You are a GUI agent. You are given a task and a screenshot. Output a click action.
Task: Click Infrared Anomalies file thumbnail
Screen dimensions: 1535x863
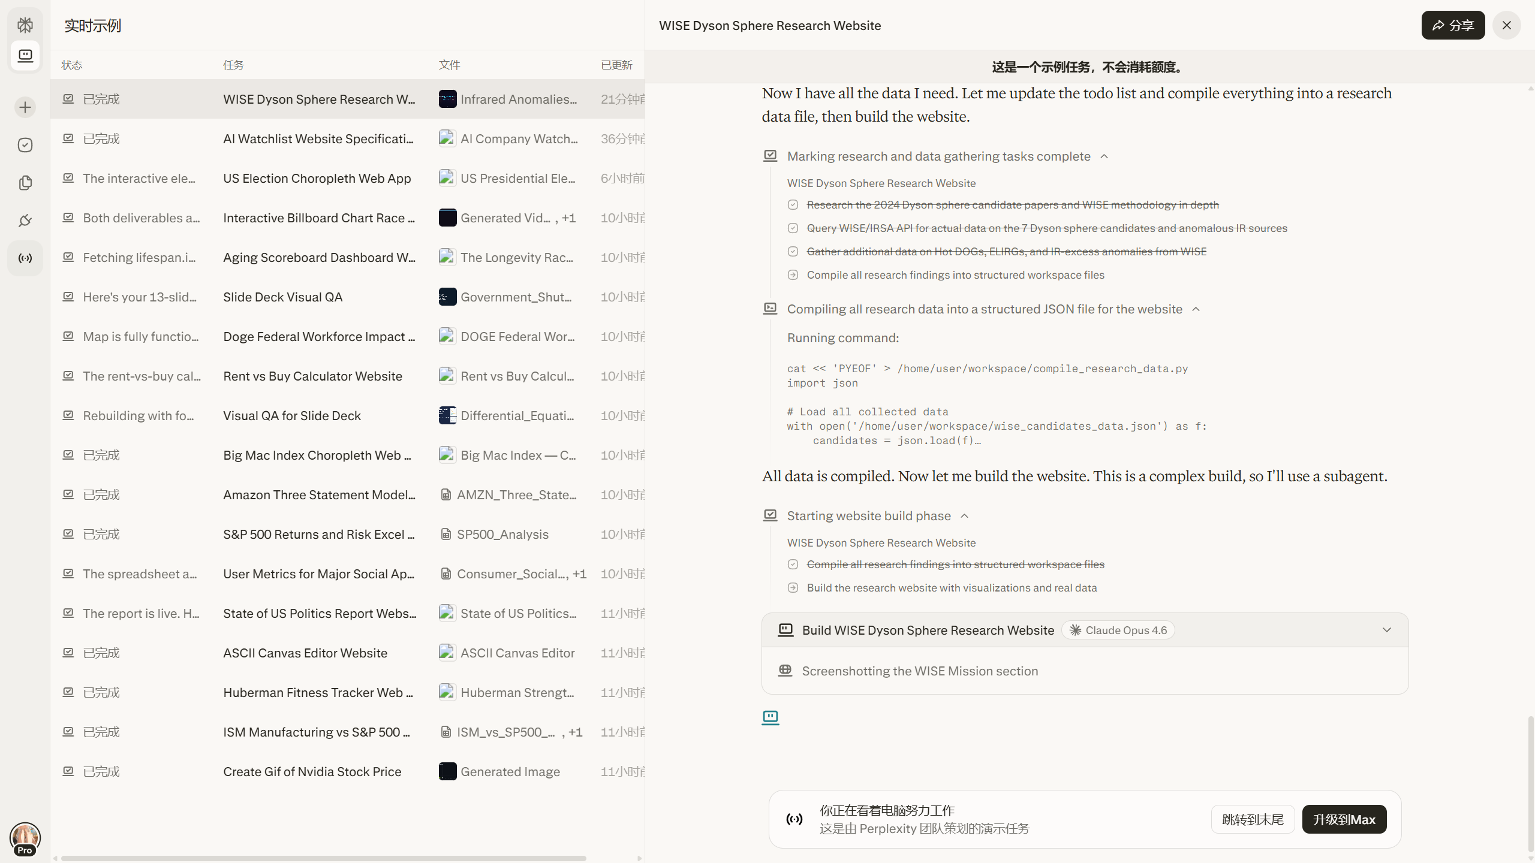click(x=447, y=99)
